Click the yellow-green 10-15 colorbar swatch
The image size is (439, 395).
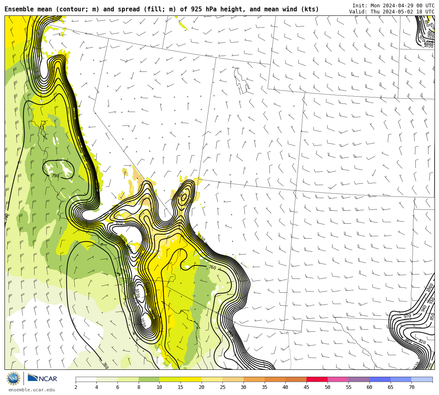pos(170,379)
